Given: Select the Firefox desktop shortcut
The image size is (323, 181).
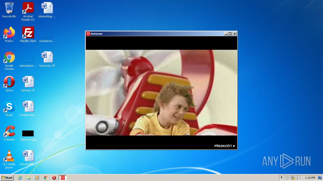Looking at the screenshot, I should point(9,35).
